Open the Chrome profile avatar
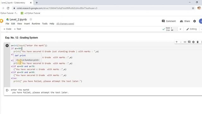 coord(199,8)
